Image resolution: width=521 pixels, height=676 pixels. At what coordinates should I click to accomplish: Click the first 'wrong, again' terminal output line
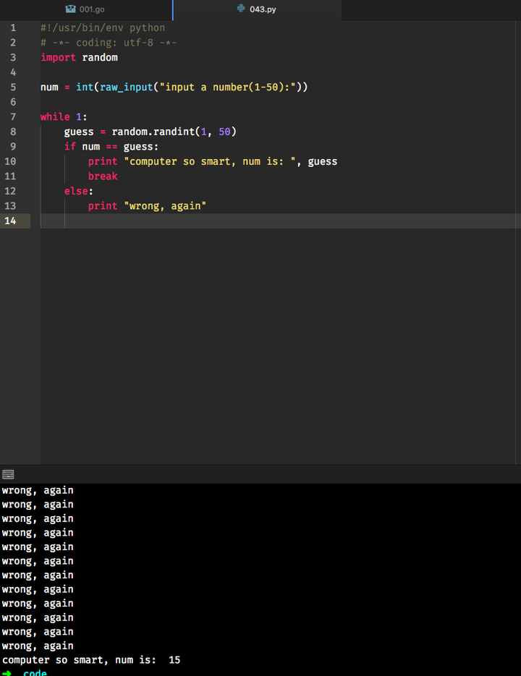tap(38, 491)
